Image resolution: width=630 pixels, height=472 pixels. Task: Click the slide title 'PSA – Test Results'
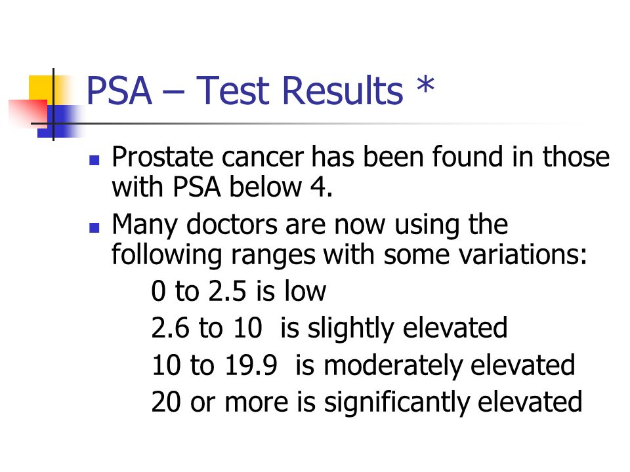pos(245,90)
